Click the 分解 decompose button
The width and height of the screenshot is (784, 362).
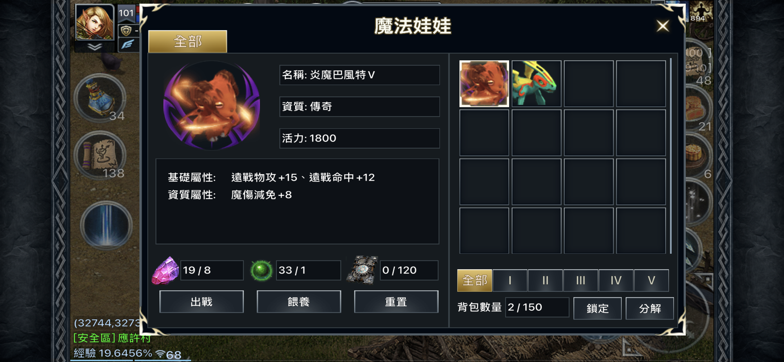click(649, 308)
